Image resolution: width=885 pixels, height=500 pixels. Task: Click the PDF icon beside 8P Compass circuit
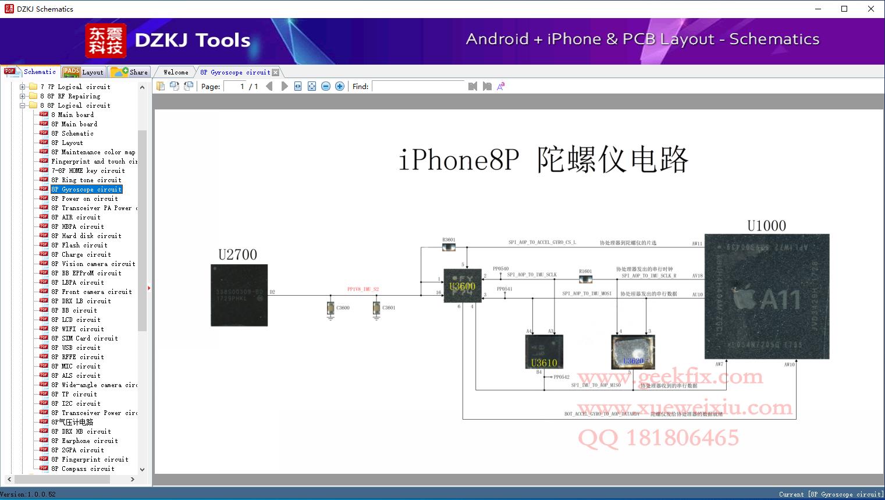click(44, 468)
